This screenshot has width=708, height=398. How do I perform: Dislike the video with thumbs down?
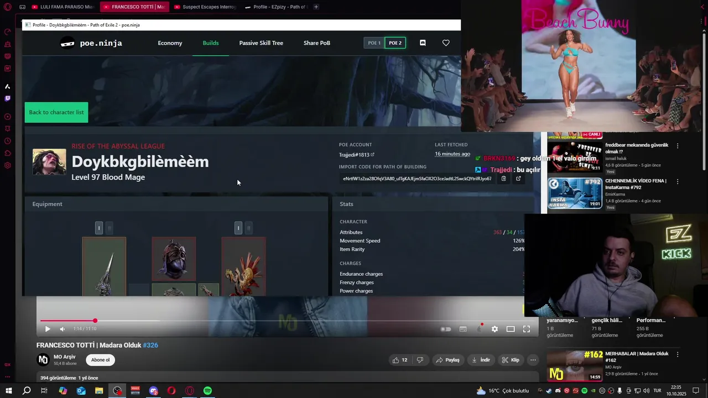pos(420,360)
